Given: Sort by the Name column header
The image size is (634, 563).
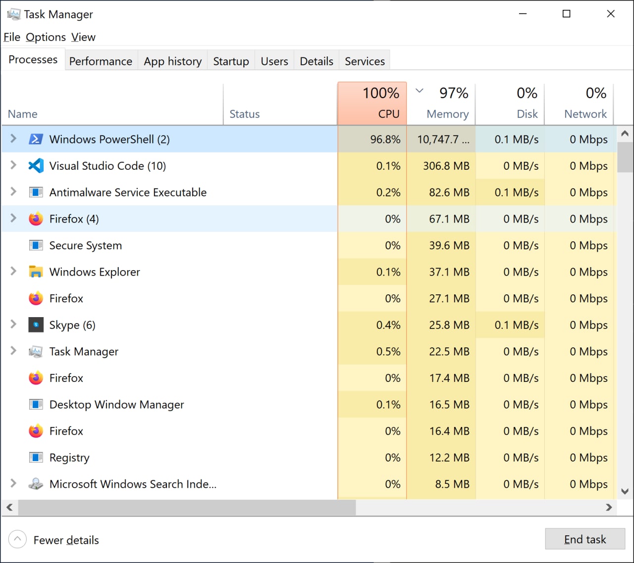Looking at the screenshot, I should click(112, 103).
